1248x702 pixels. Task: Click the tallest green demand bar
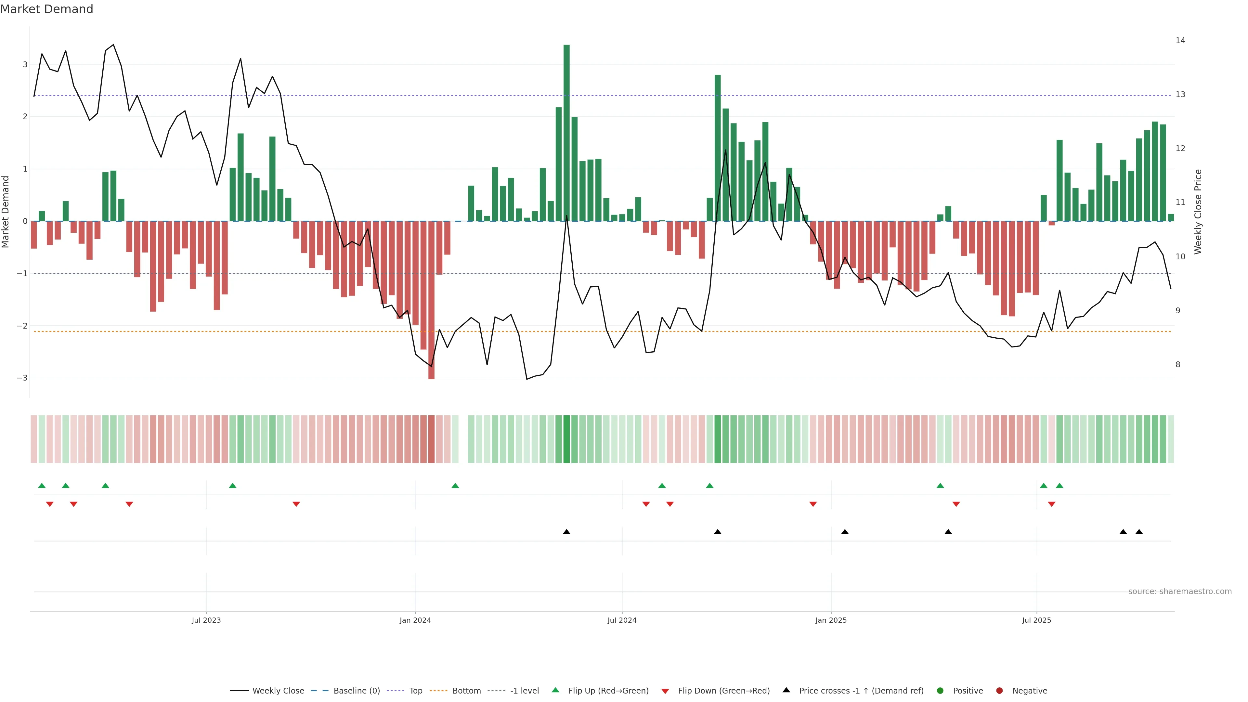(x=566, y=133)
